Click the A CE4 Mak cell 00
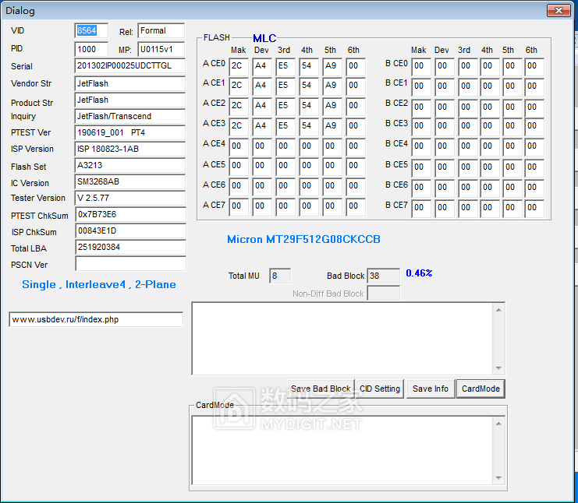The width and height of the screenshot is (578, 503). (x=239, y=146)
